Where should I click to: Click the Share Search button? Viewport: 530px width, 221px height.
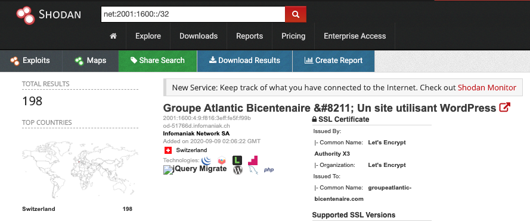click(x=157, y=61)
